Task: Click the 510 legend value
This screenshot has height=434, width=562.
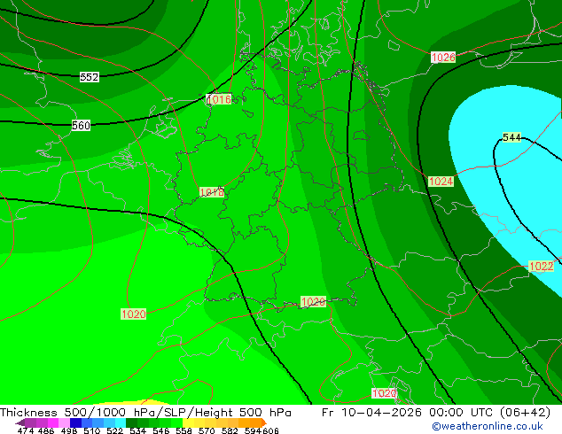Action: coord(92,430)
